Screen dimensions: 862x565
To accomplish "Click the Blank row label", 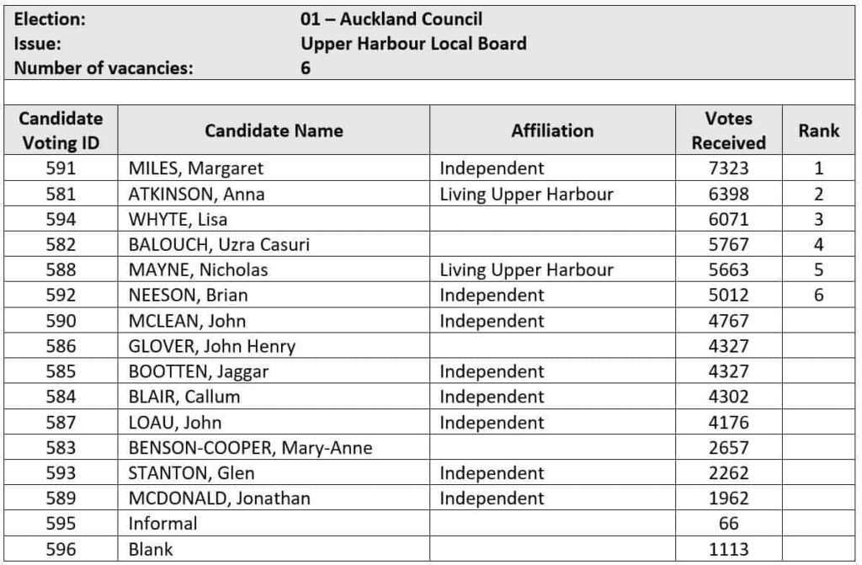I will point(151,549).
